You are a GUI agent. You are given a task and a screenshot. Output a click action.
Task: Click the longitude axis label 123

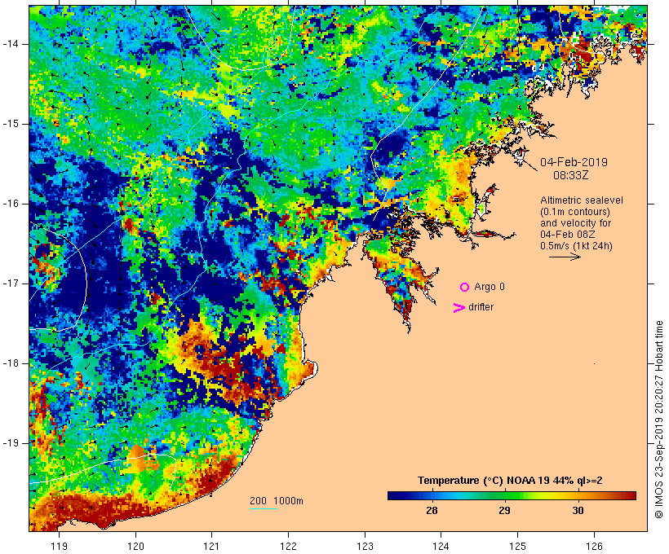(x=365, y=547)
